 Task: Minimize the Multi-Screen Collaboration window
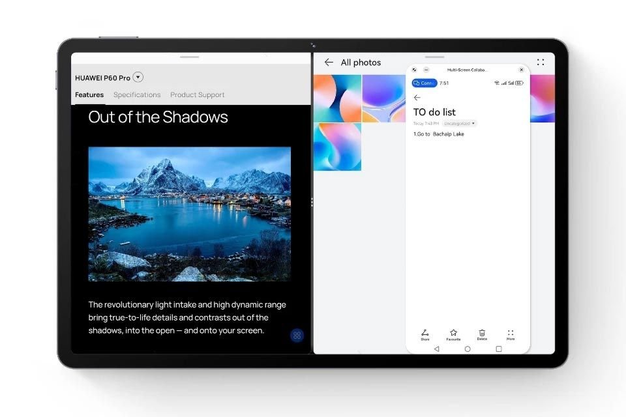click(x=426, y=70)
